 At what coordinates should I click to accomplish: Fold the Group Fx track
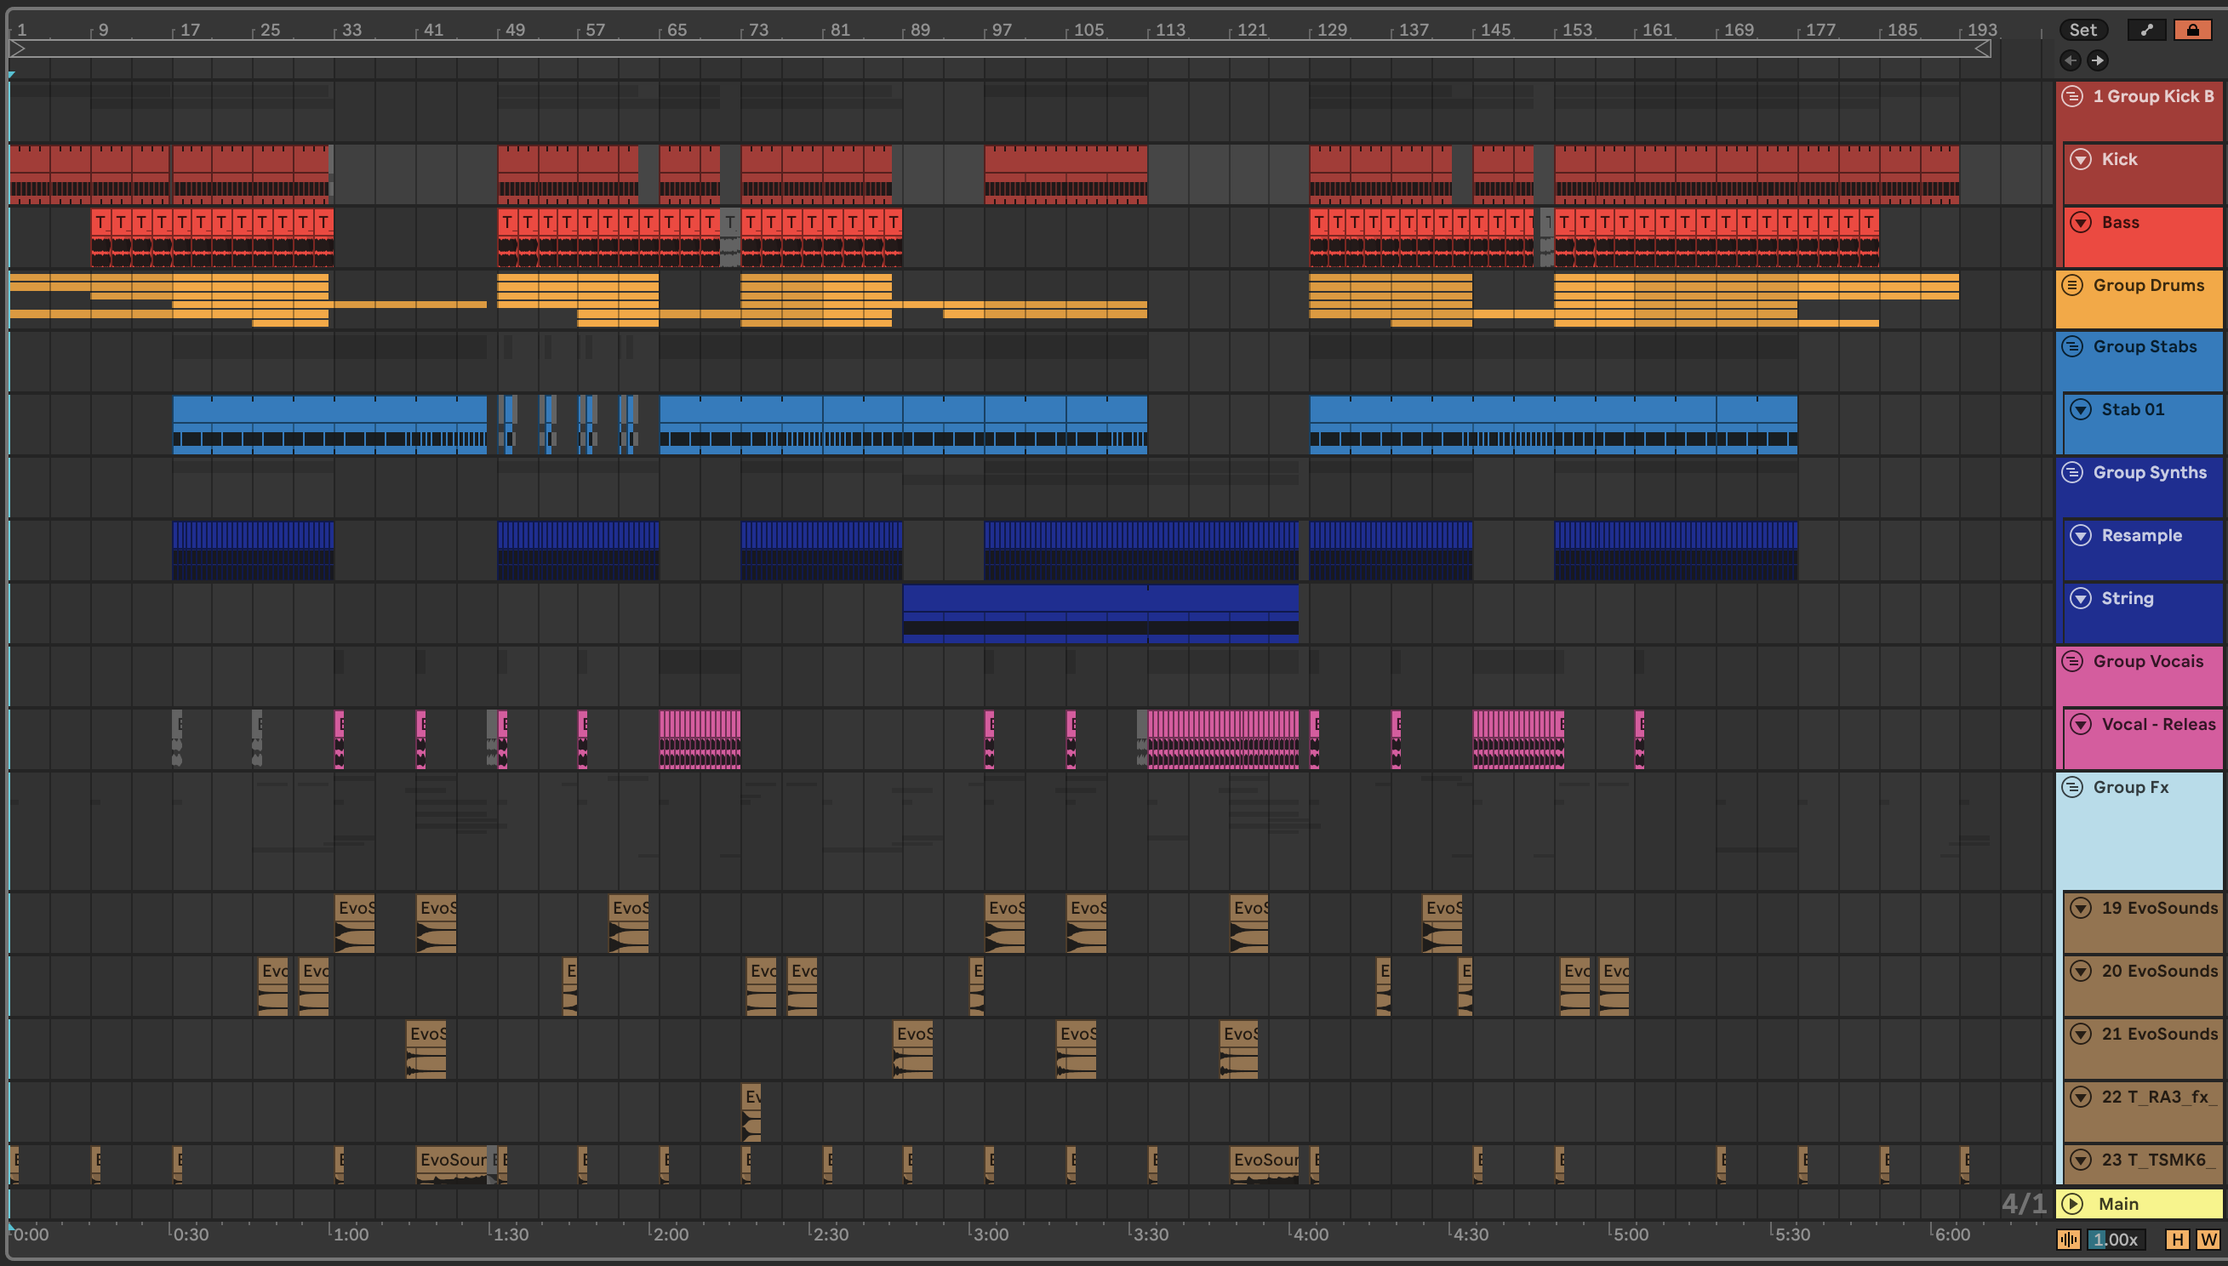2072,787
